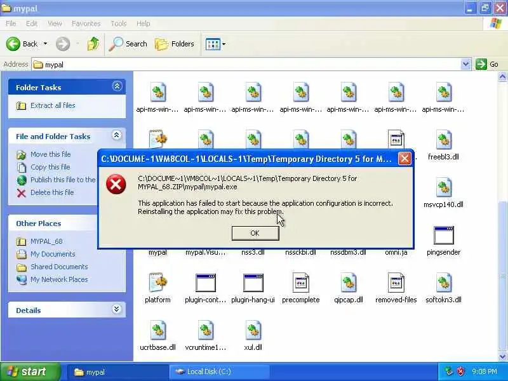508x381 pixels.
Task: Expand the Address bar dropdown
Action: [465, 64]
